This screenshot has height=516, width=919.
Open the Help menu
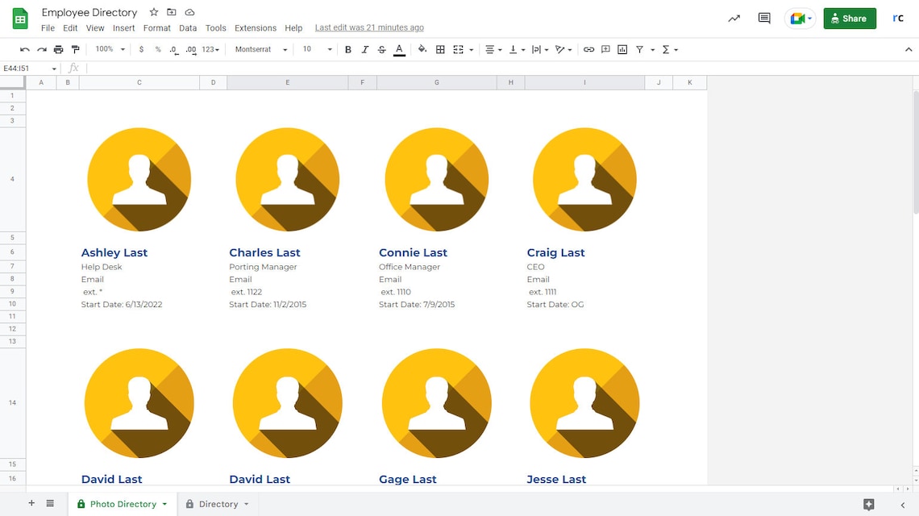[293, 27]
